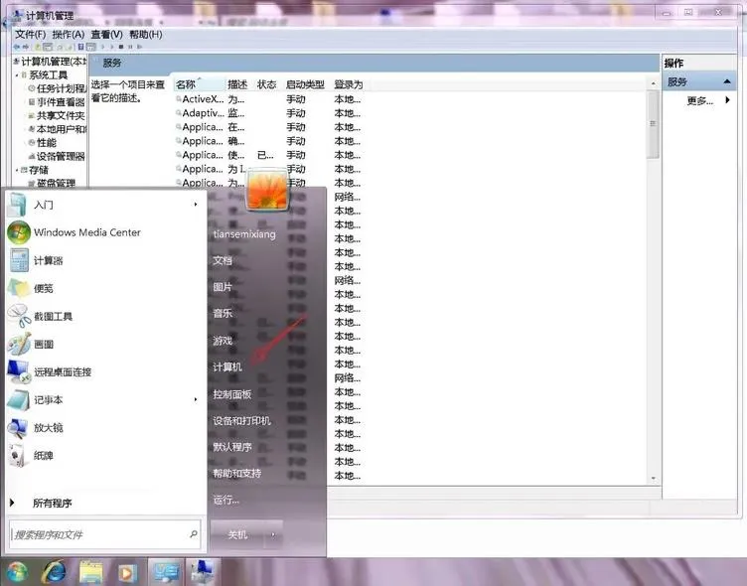Open 设备和打印机 from the Start menu
Viewport: 747px width, 586px height.
click(241, 421)
